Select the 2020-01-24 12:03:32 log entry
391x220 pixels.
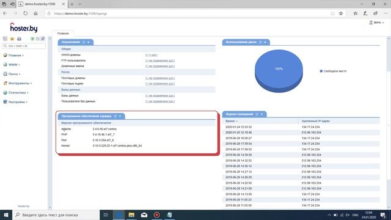(301, 127)
